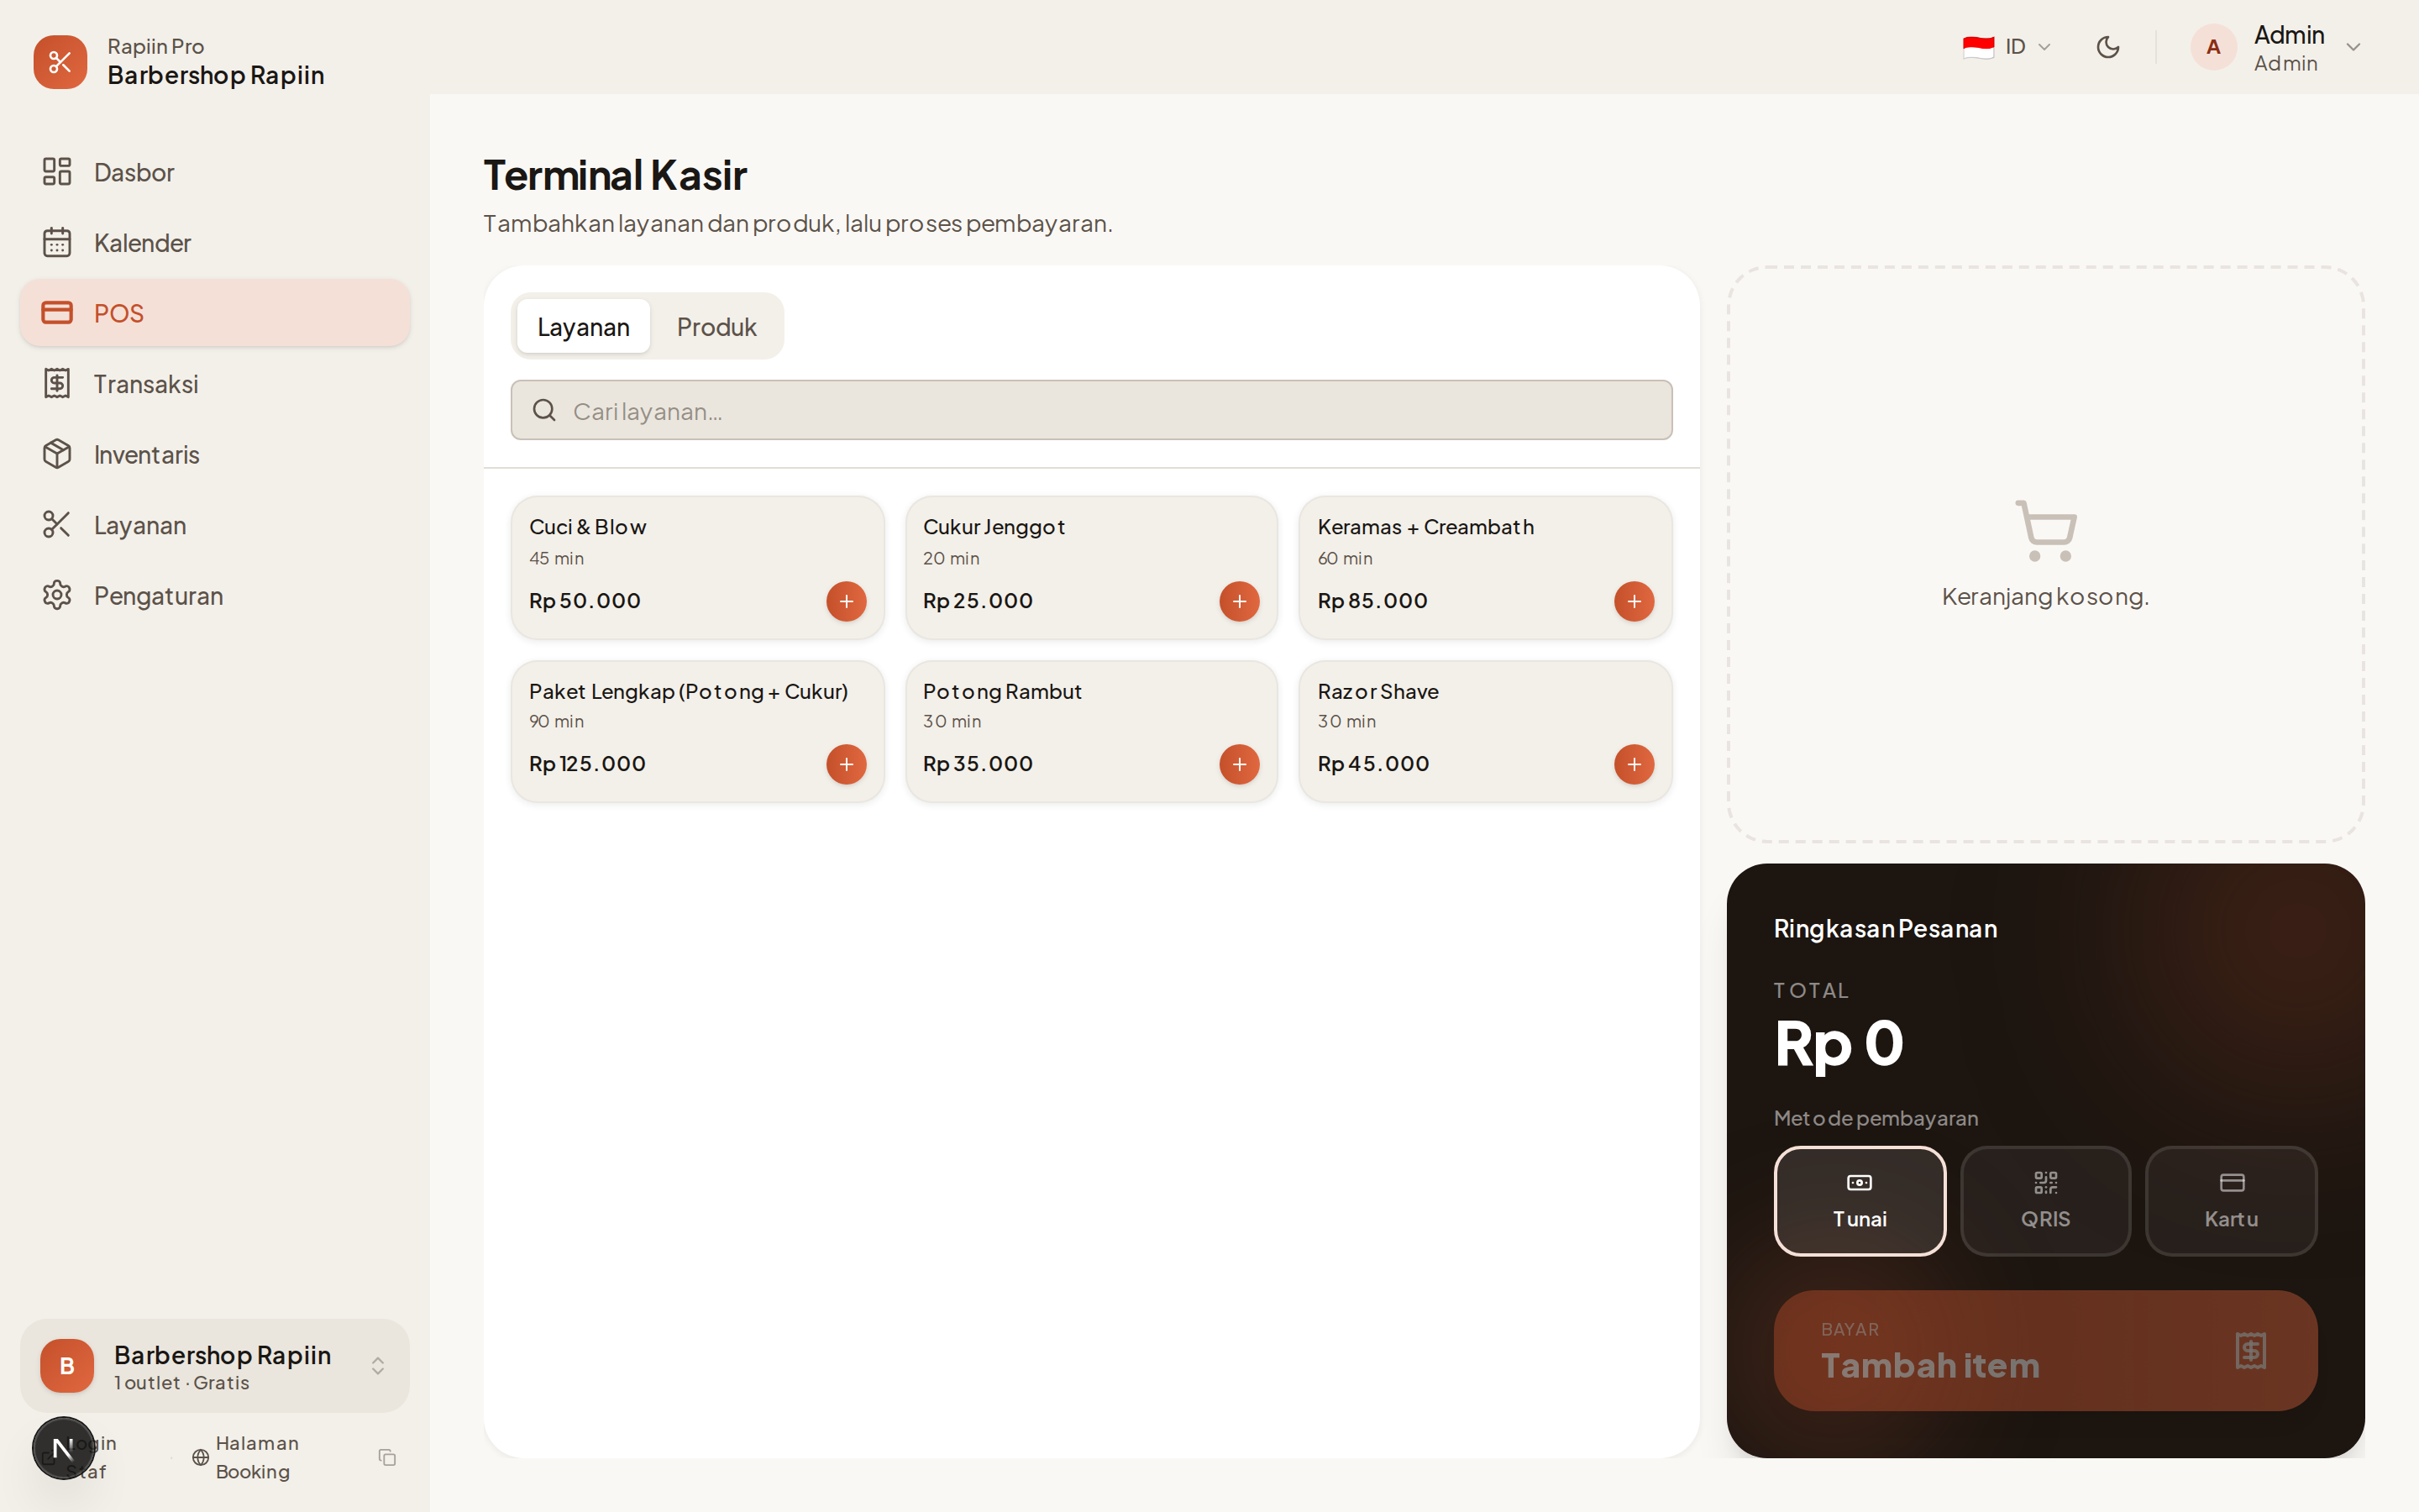This screenshot has width=2419, height=1512.
Task: Add Potong Rambut service to cart
Action: coord(1239,764)
